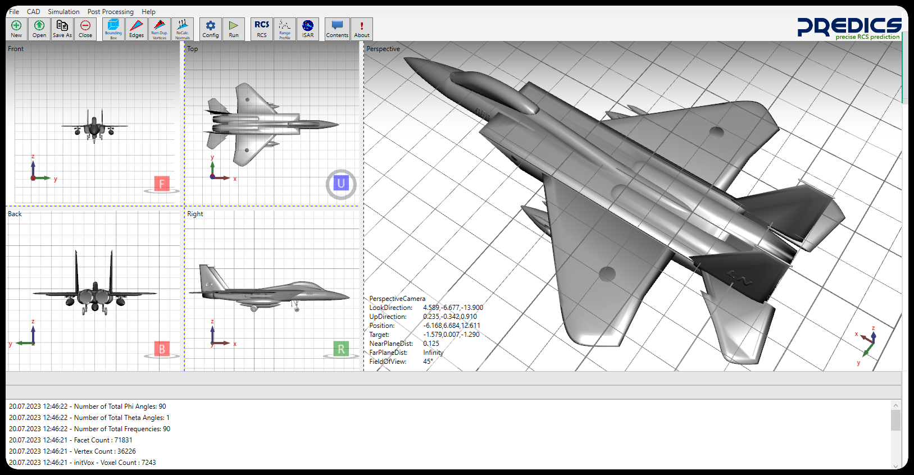Click the aircraft model in the Back viewport
Screen dimensions: 914x475
click(x=94, y=284)
